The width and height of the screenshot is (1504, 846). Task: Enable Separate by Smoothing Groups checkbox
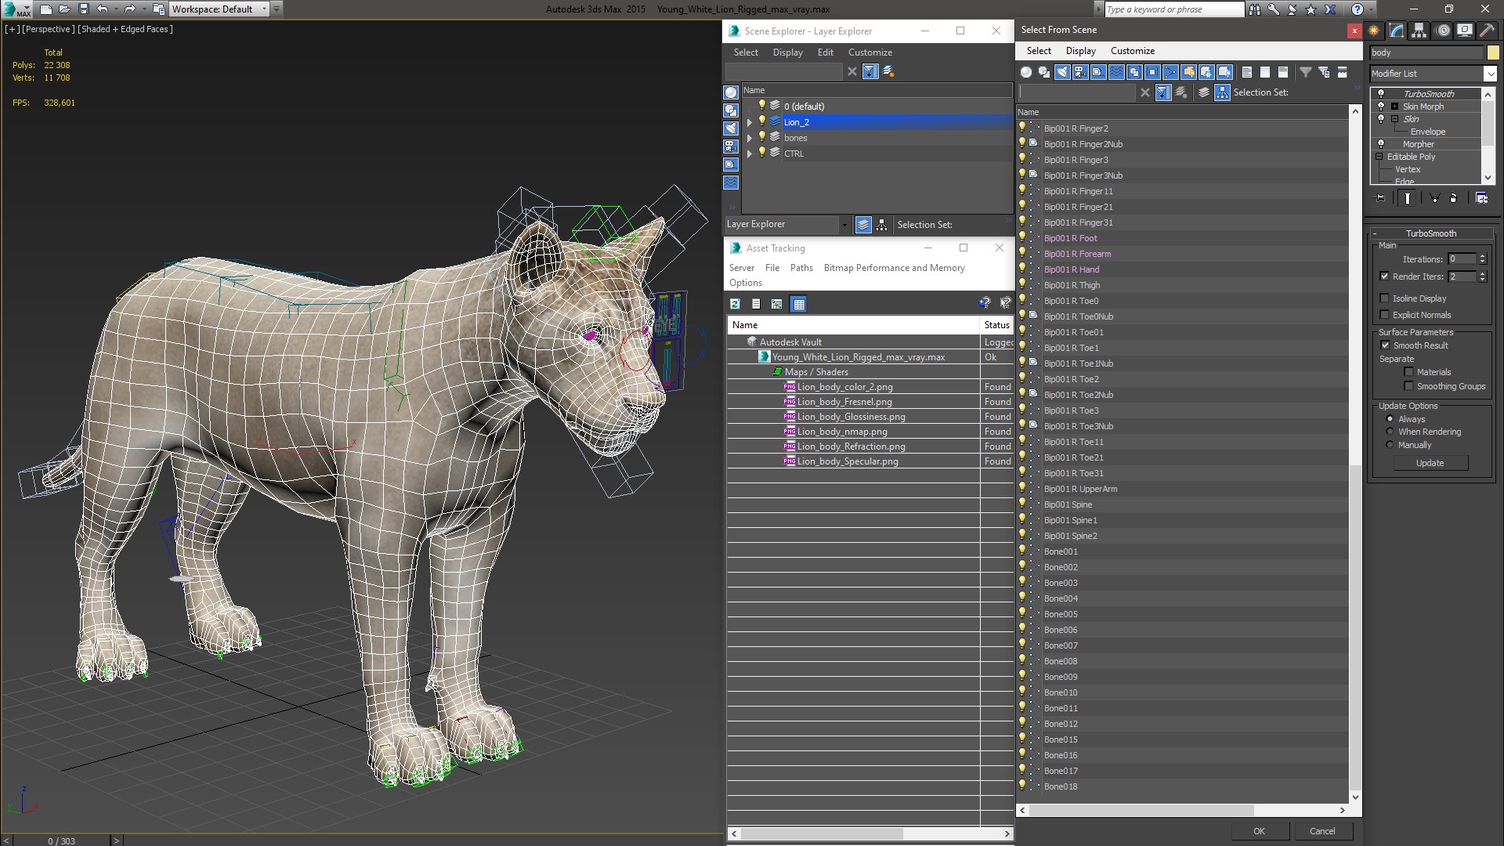[1408, 386]
